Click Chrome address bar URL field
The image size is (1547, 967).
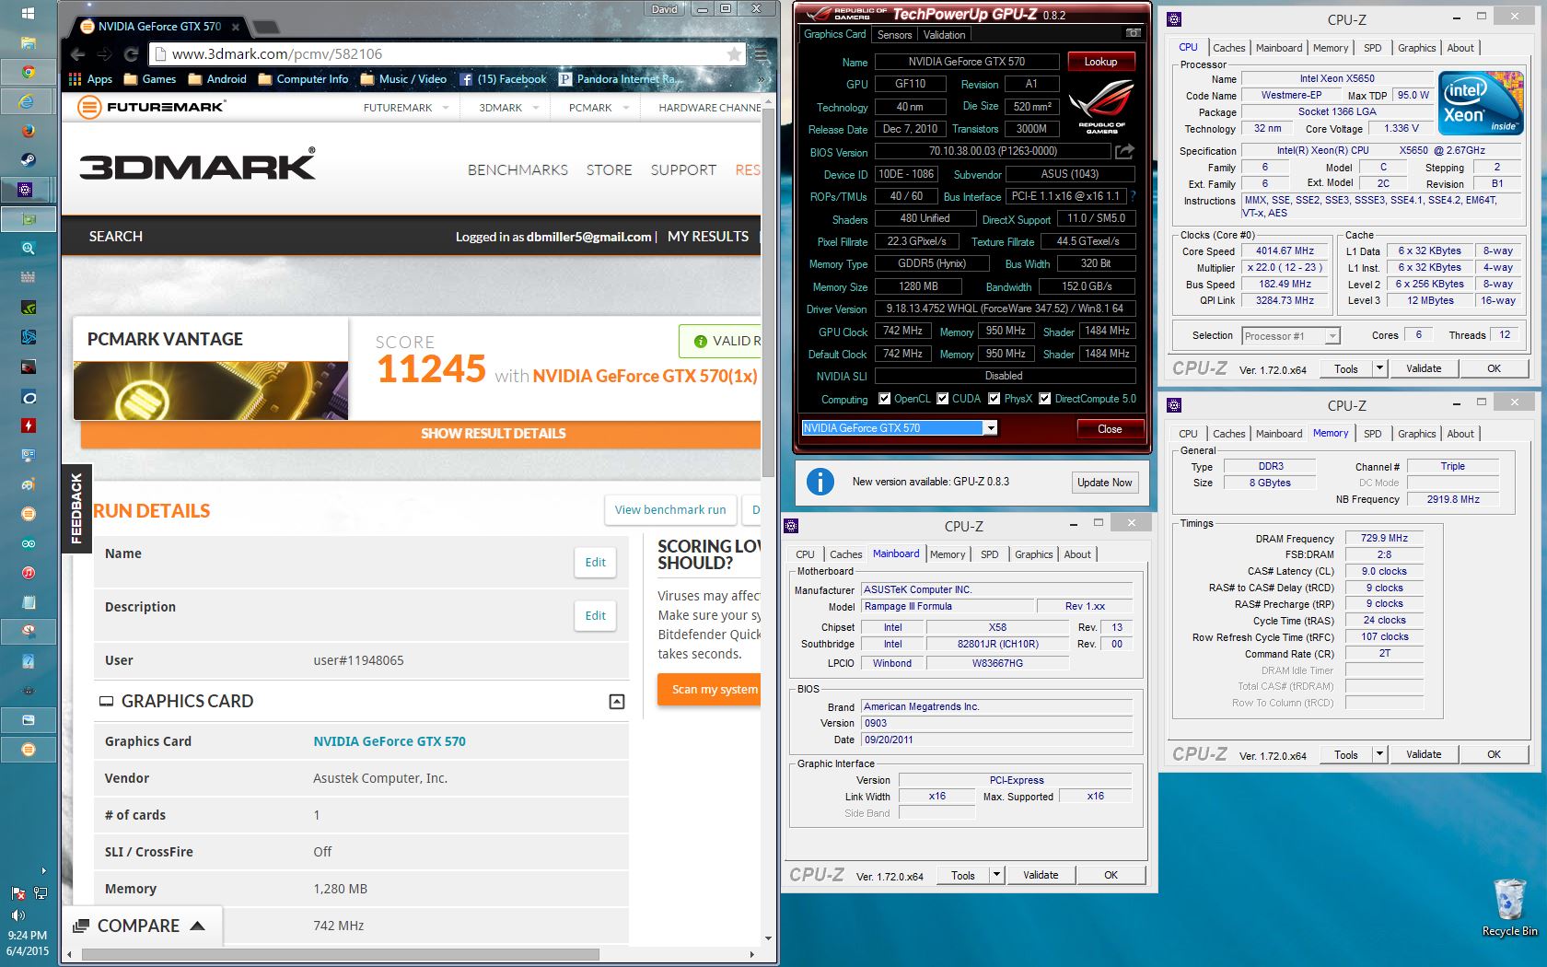(447, 54)
